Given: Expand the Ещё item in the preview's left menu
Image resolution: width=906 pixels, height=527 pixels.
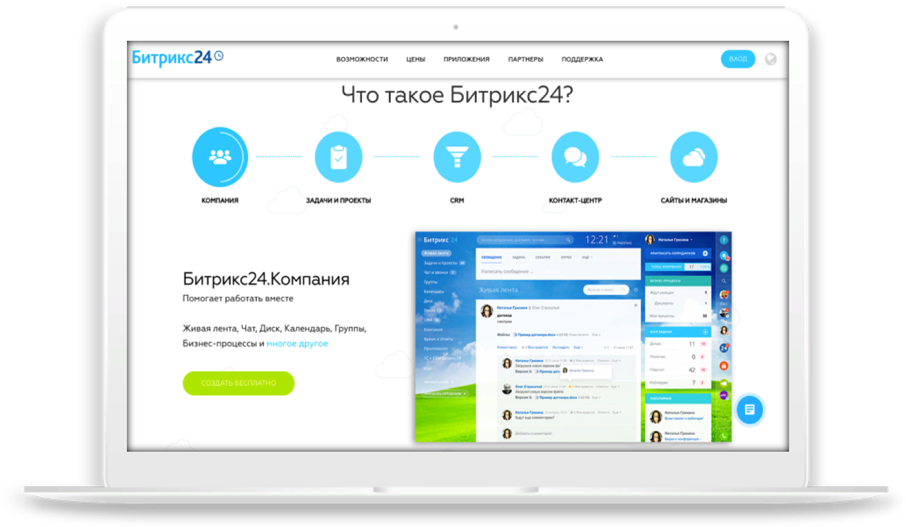Looking at the screenshot, I should click(x=429, y=368).
